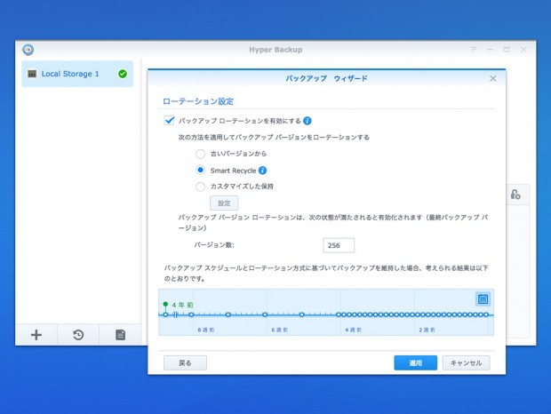551x414 pixels.
Task: Click the help question mark in Hyper Backup titlebar
Action: tap(474, 50)
